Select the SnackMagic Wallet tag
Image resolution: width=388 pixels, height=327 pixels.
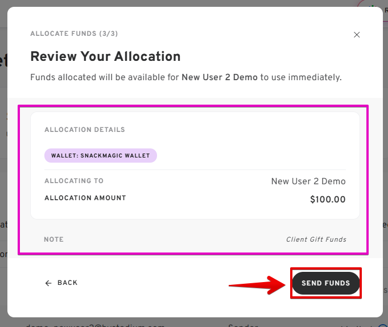click(100, 155)
